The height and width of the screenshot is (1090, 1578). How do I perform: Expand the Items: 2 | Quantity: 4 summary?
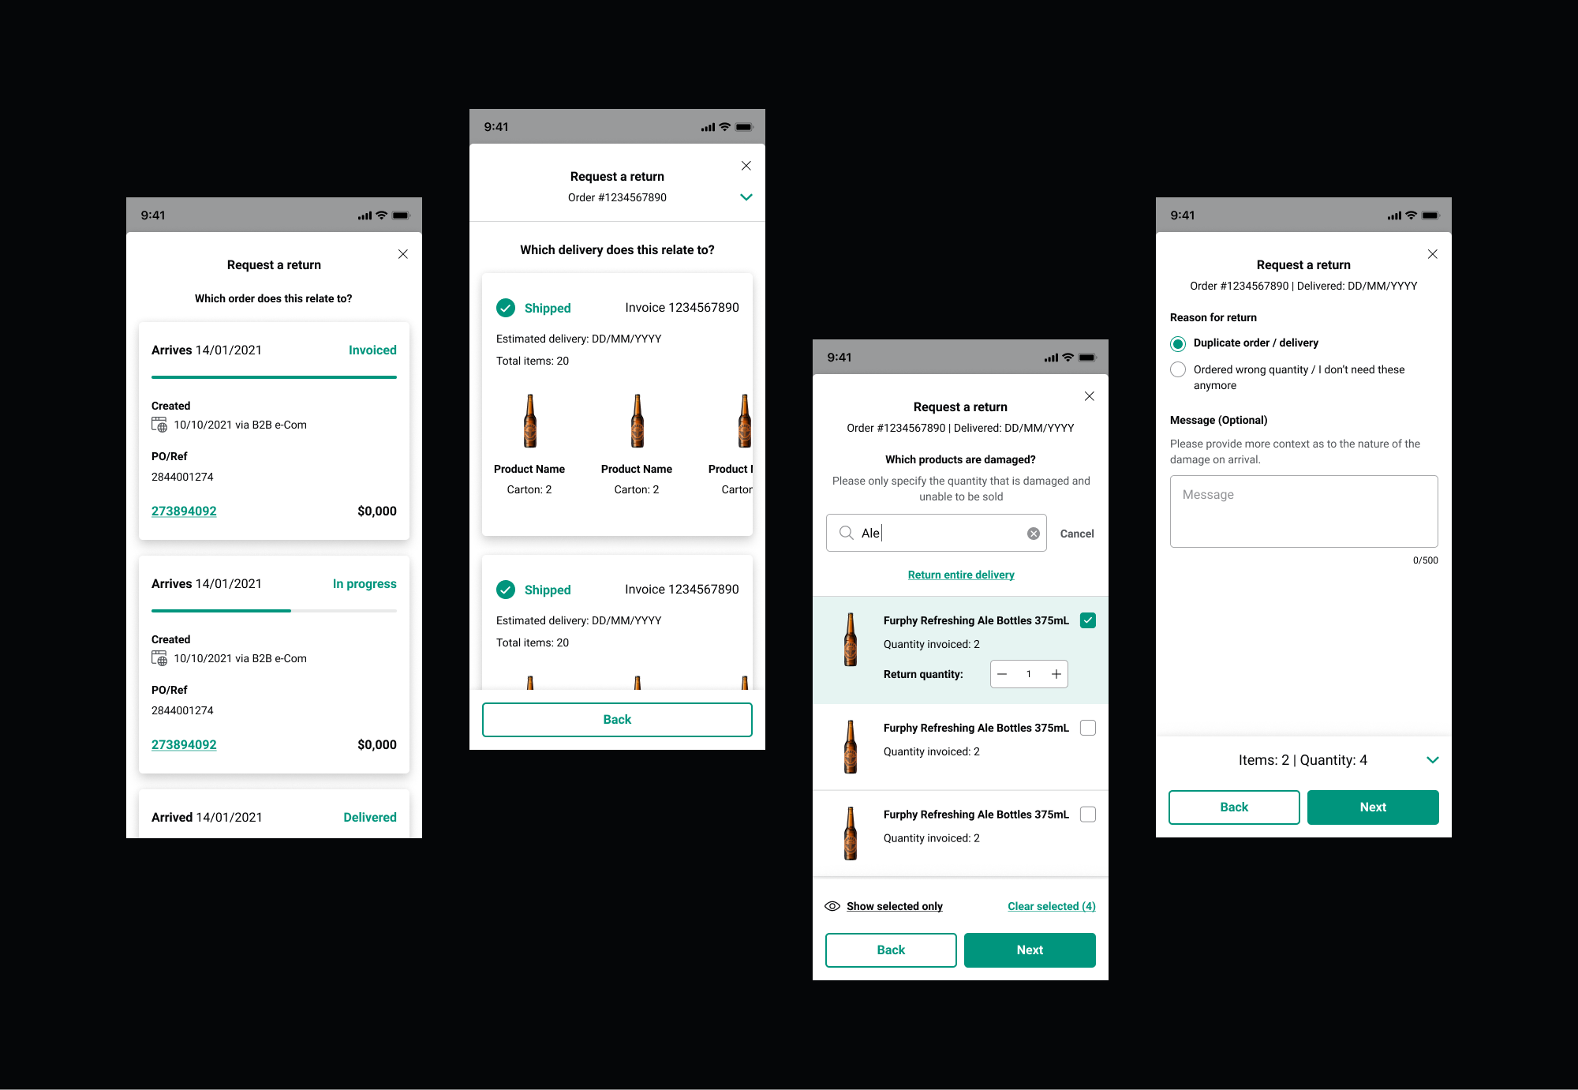click(1432, 760)
